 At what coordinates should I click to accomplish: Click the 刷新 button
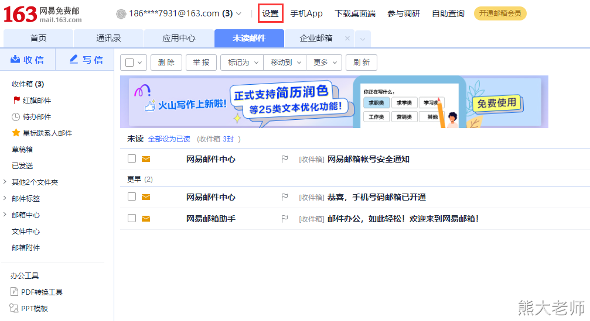[x=361, y=63]
